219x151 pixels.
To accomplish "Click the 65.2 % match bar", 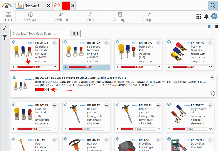I will click(35, 67).
